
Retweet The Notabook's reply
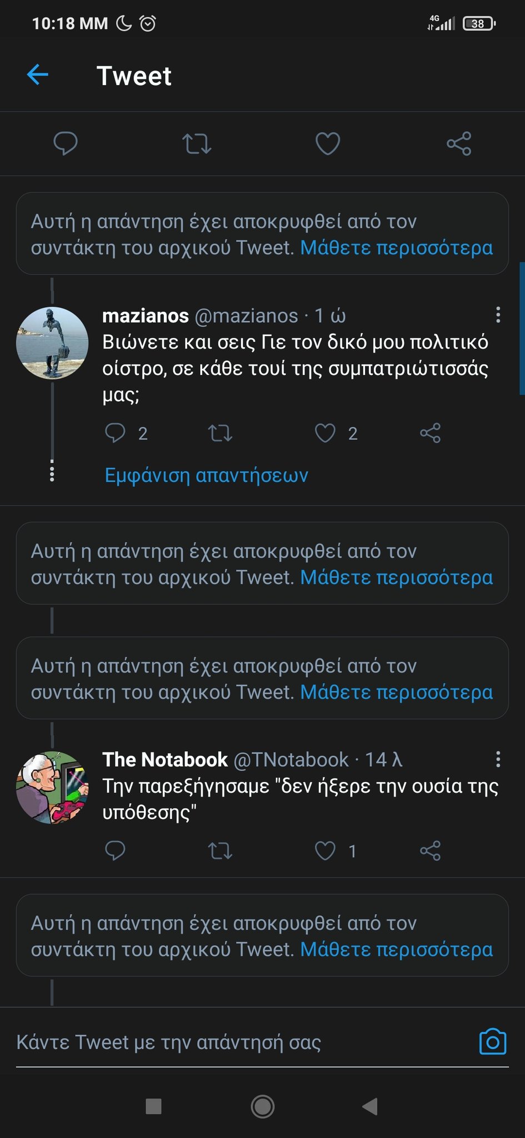(x=220, y=851)
